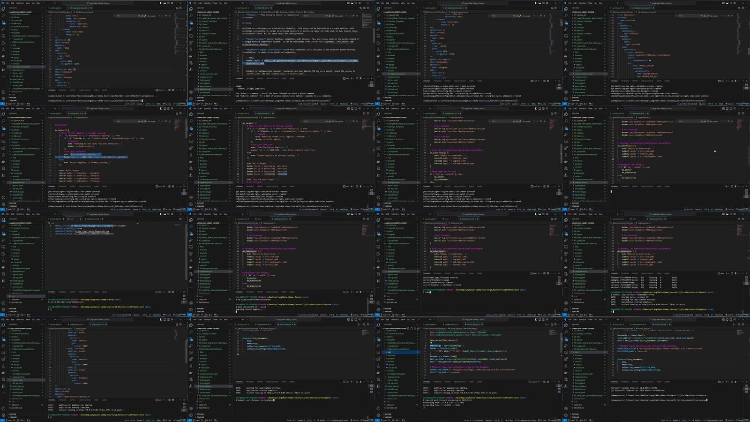Open launch profile dropdown in Starting Docker registry frame
This screenshot has height=422, width=750.
(353, 292)
